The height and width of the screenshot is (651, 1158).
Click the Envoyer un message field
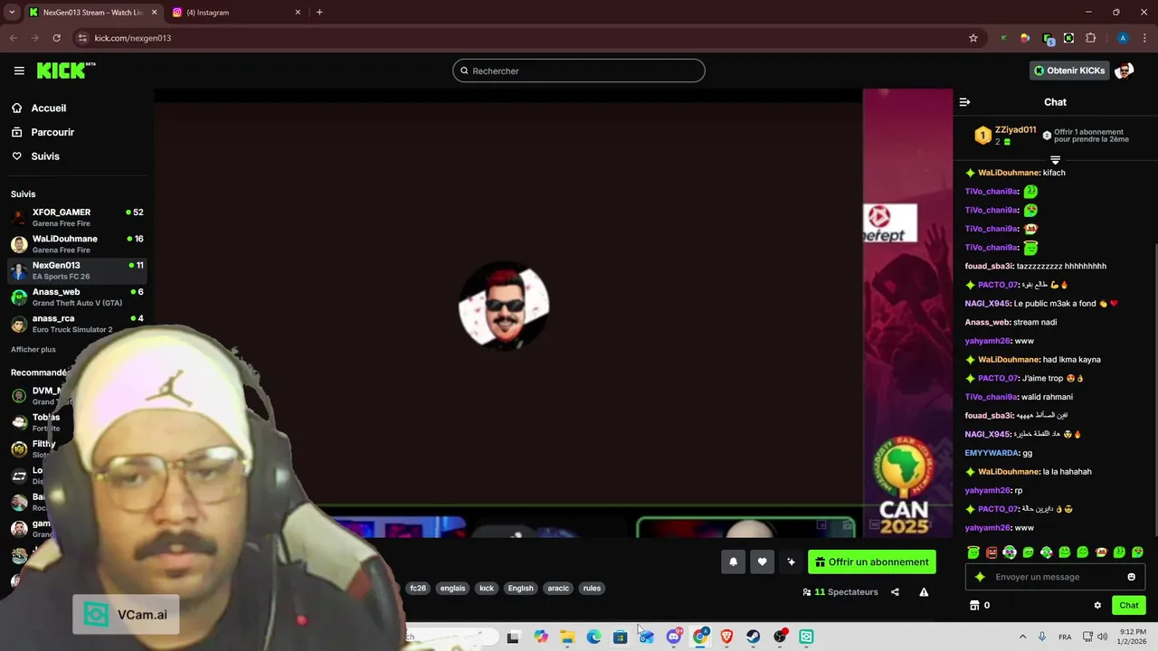point(1055,577)
